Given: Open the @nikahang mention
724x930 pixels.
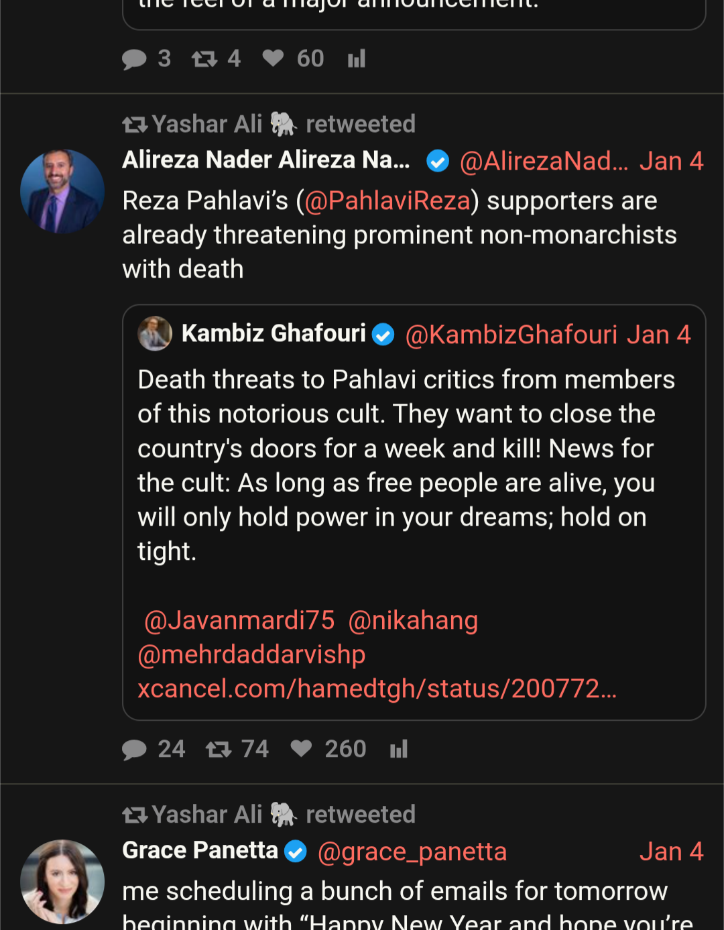Looking at the screenshot, I should (x=413, y=620).
